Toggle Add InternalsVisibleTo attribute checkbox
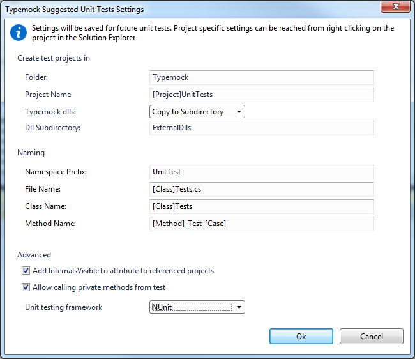The image size is (415, 359). coord(26,271)
